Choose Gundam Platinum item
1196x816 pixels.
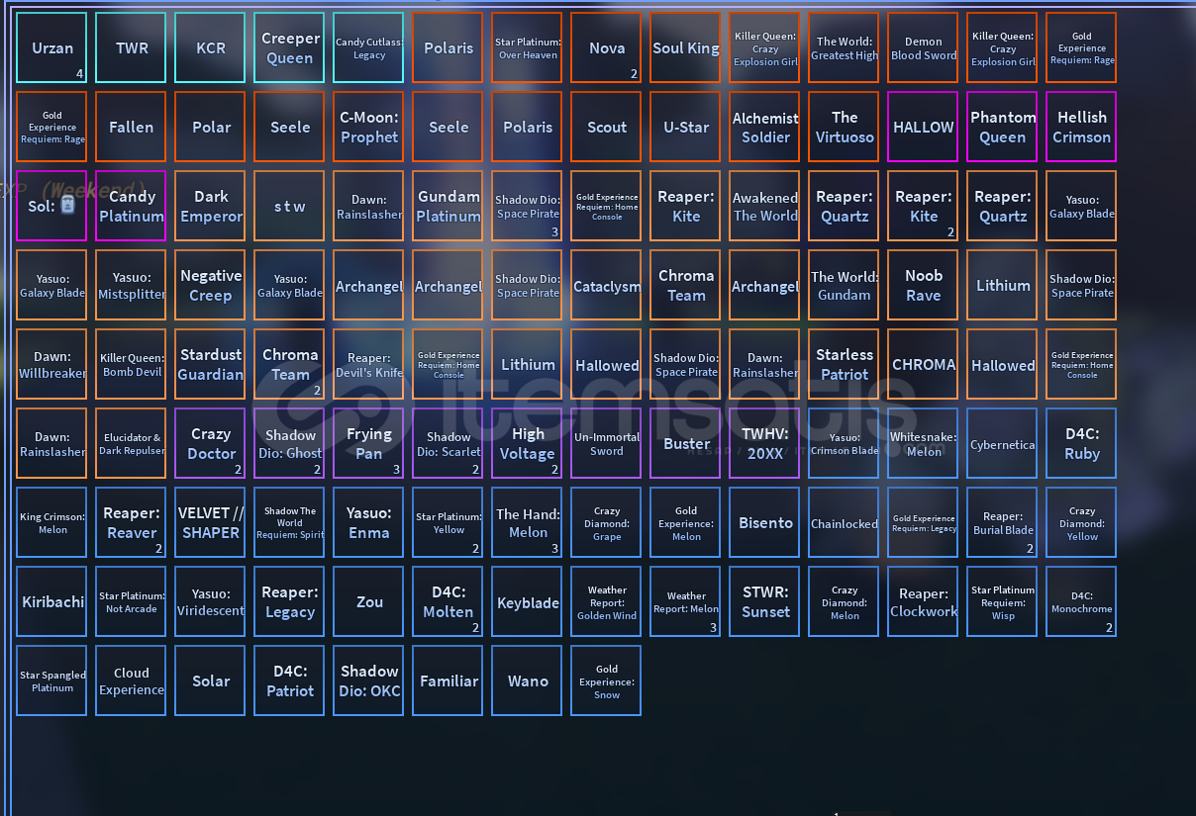point(448,206)
